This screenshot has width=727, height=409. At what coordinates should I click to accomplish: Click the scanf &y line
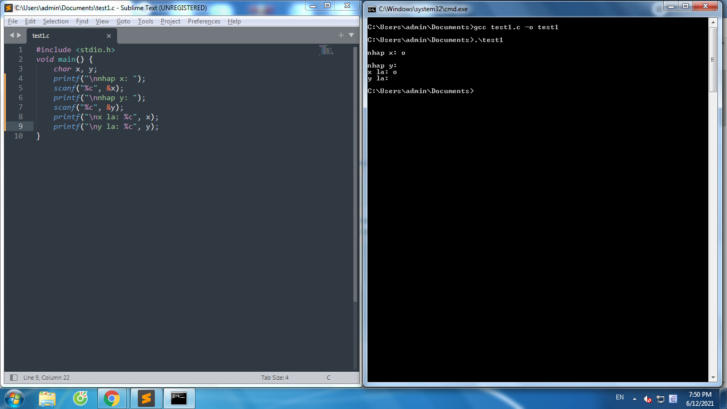click(88, 107)
